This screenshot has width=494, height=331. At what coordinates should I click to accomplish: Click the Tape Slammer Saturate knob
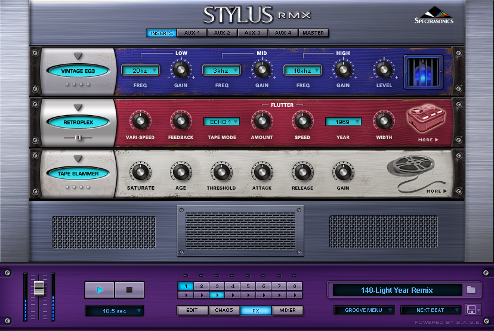(x=140, y=172)
